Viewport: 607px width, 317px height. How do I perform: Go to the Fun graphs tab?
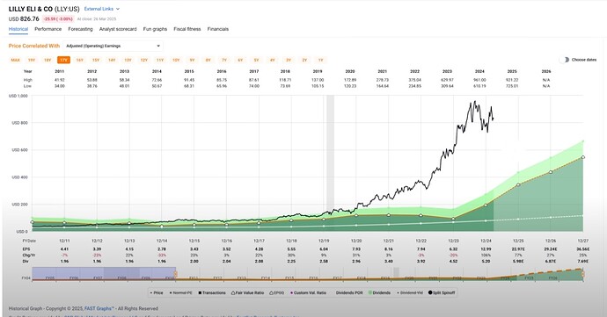155,29
